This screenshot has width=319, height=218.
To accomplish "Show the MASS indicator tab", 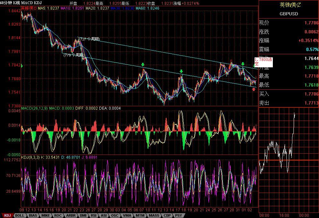I will (x=154, y=216).
